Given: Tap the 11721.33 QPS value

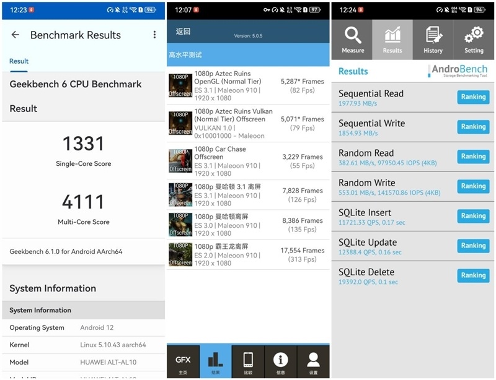Looking at the screenshot, I should pyautogui.click(x=371, y=222).
